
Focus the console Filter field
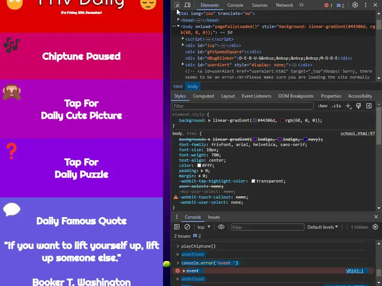click(x=267, y=227)
